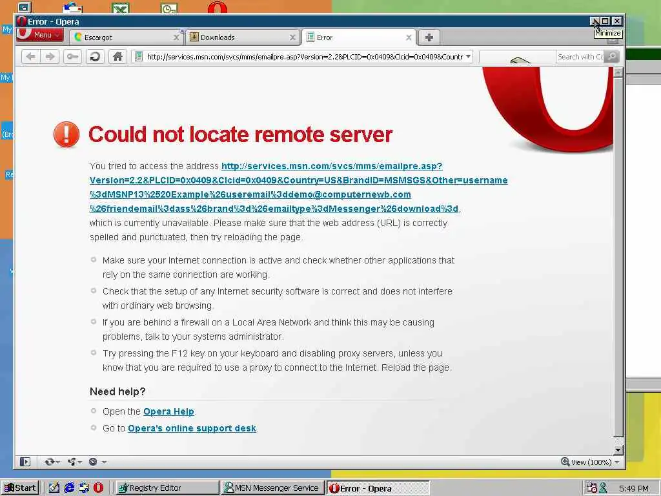
Task: Go to the Home page icon
Action: (x=117, y=57)
